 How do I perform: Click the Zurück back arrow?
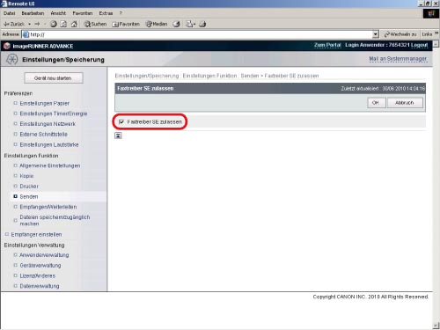click(14, 24)
